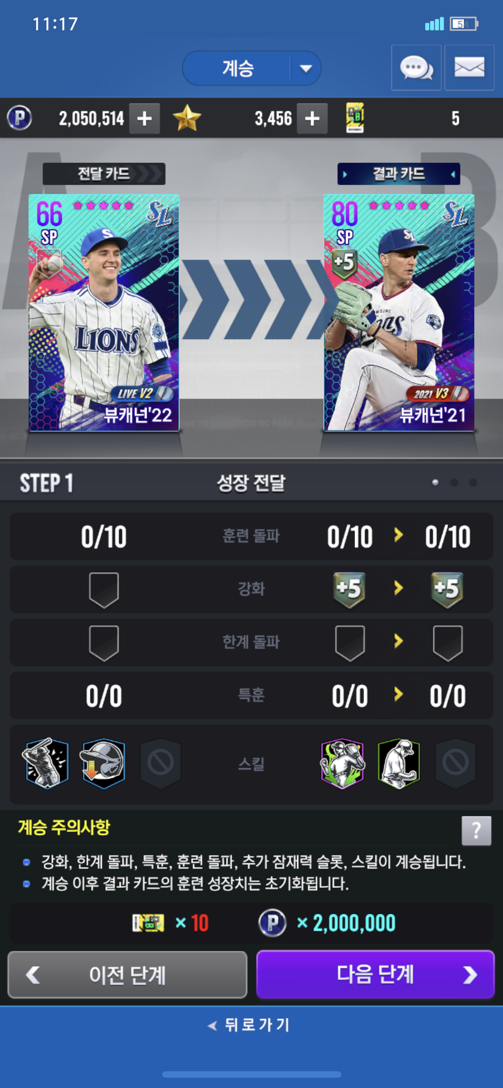Select the green-bordered pitcher skill icon

(399, 763)
